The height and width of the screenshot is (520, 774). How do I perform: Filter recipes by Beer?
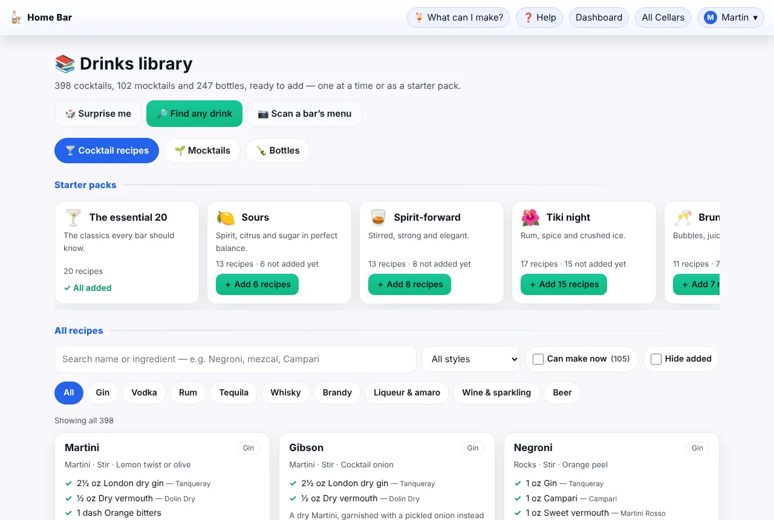562,392
